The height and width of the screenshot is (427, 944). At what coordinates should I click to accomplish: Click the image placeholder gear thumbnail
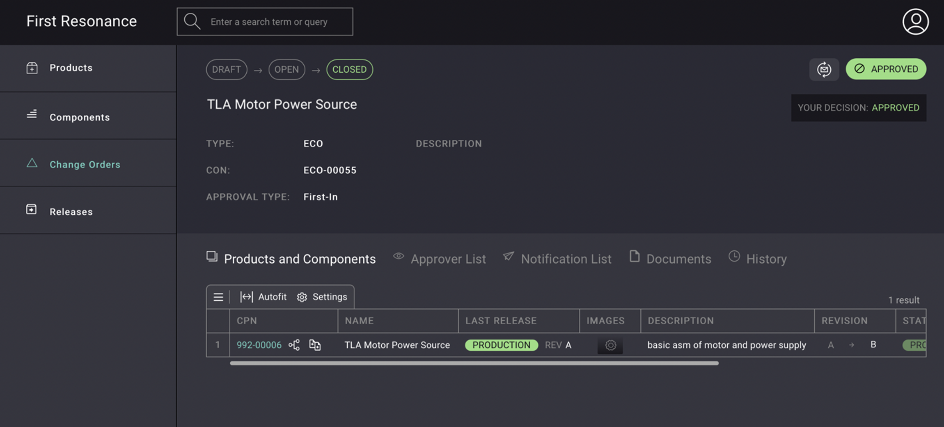point(610,345)
